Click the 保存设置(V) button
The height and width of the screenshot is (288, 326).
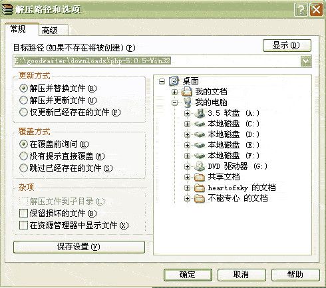coord(79,247)
